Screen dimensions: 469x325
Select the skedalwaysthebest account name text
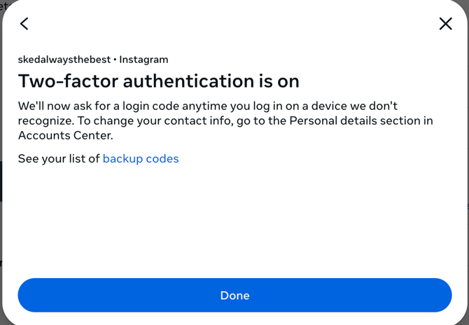tap(64, 60)
